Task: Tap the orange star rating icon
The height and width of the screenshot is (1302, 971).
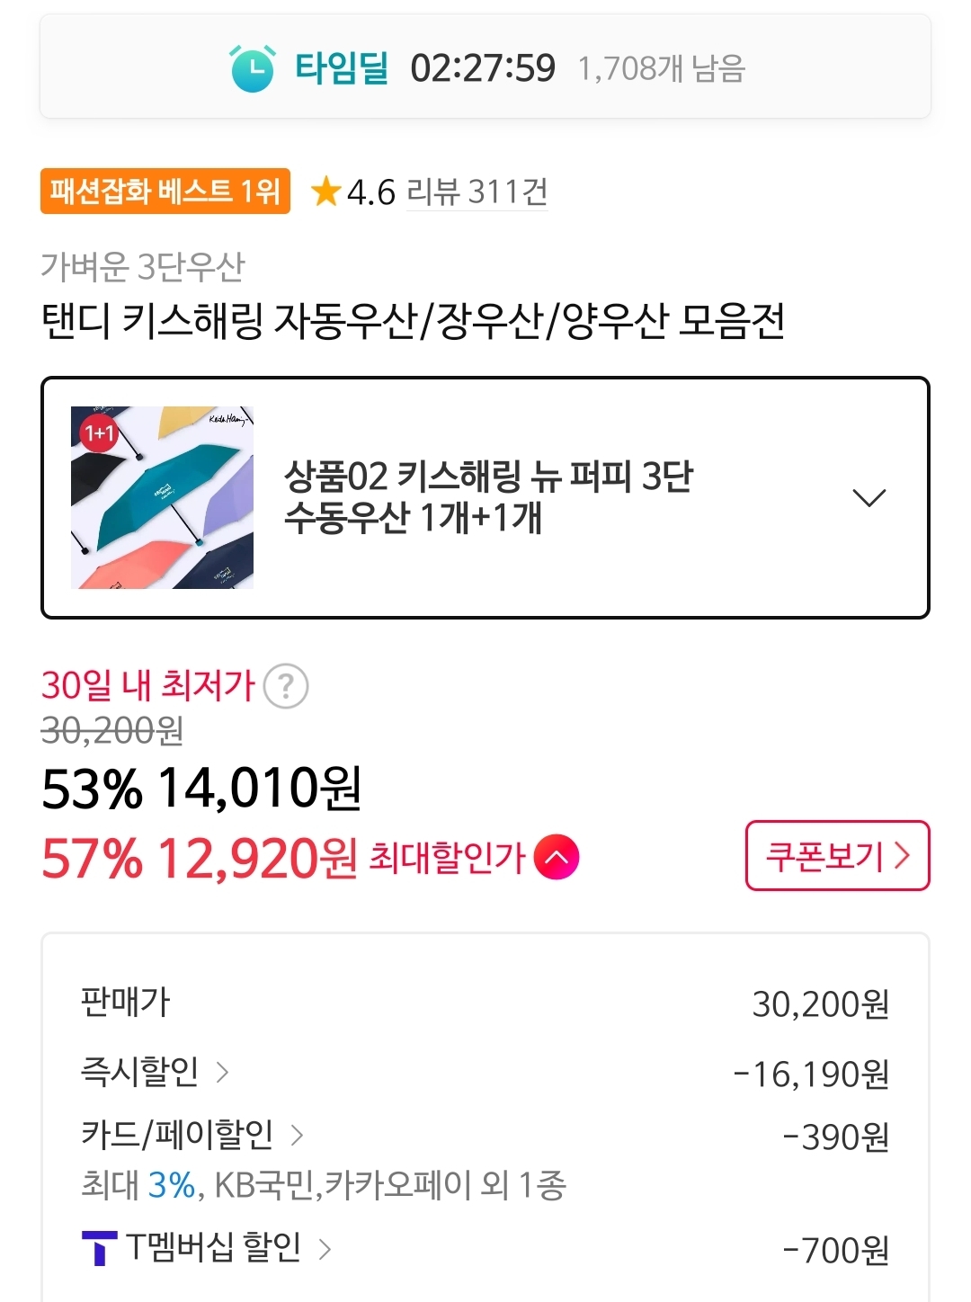Action: [325, 192]
